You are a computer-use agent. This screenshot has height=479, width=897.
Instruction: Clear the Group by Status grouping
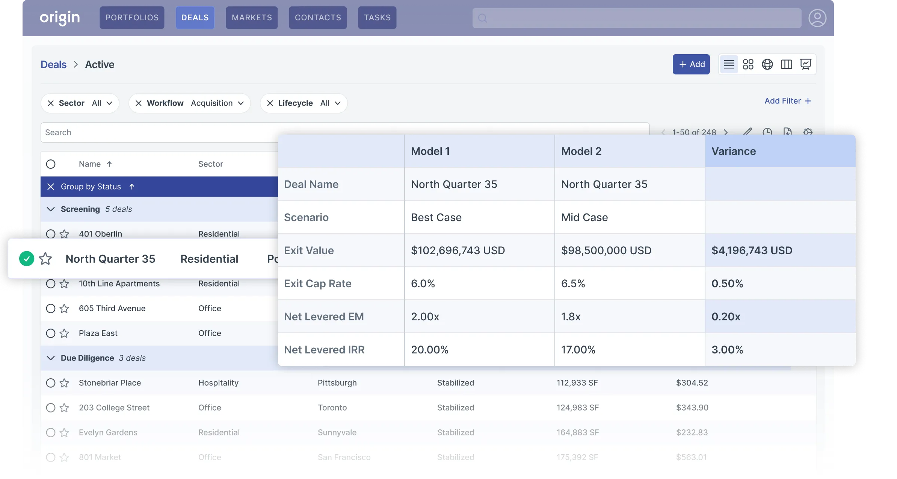tap(51, 186)
